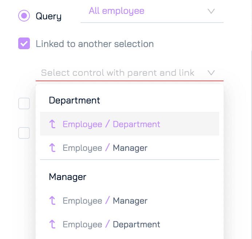
Task: Click the Linked to another selection label
Action: click(x=95, y=44)
